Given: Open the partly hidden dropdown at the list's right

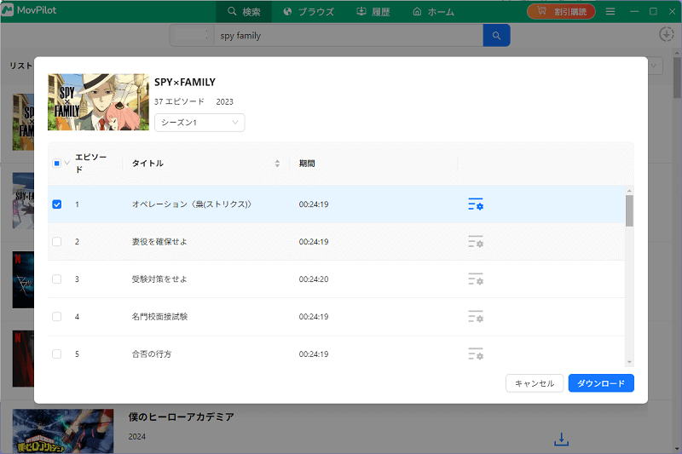Looking at the screenshot, I should point(655,66).
